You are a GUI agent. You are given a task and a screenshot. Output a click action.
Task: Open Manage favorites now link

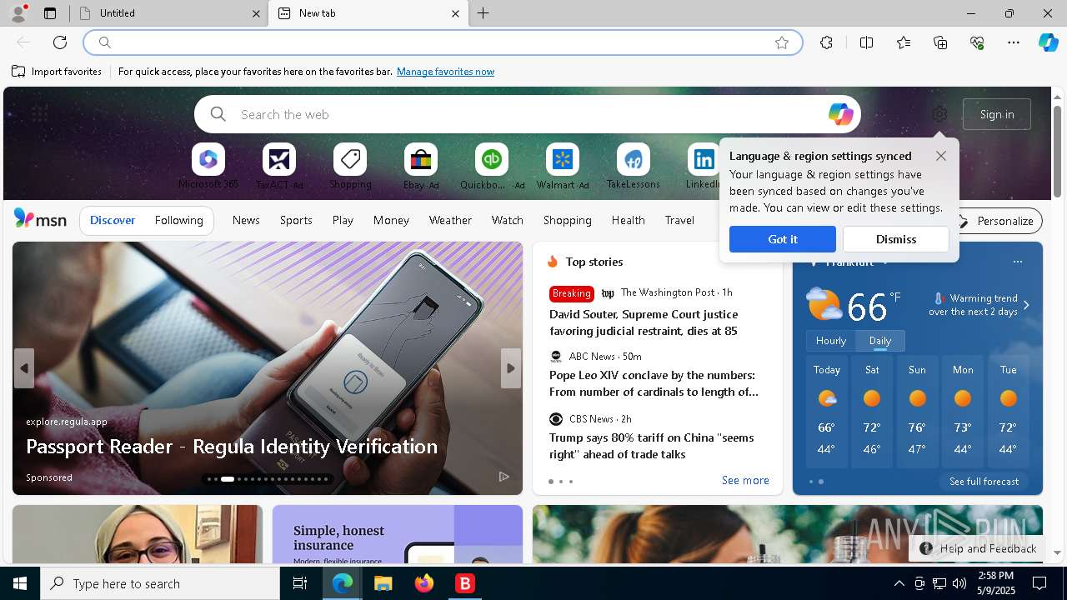point(445,72)
